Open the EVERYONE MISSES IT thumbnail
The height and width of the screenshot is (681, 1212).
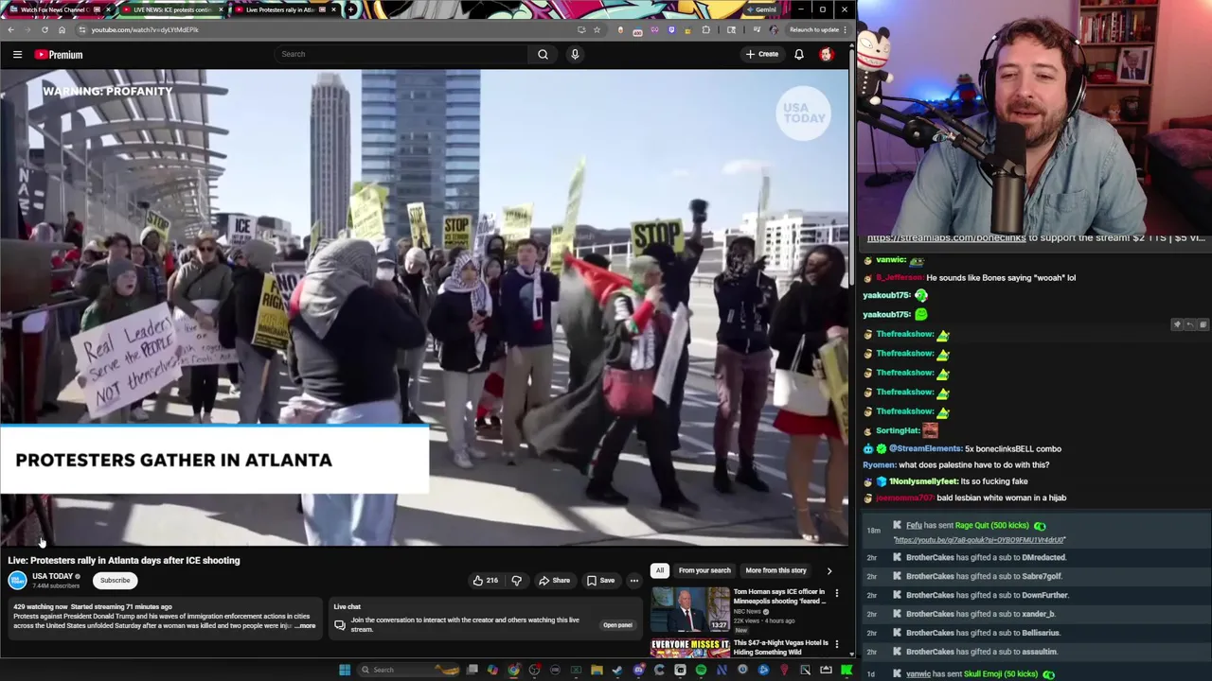pos(690,648)
